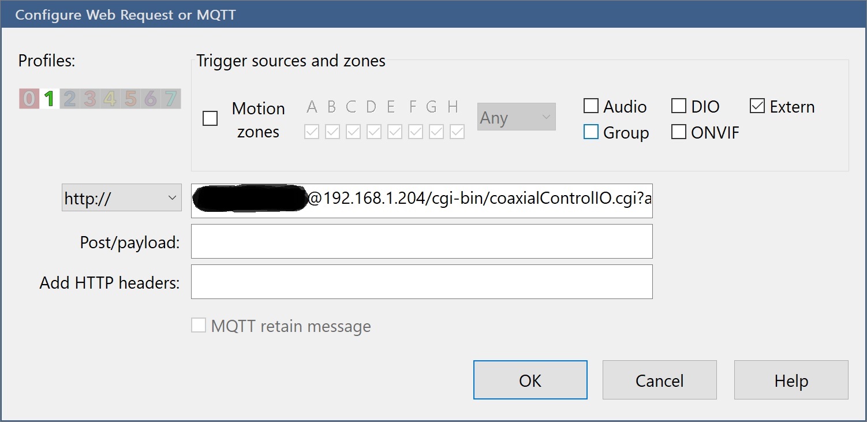Select profile 6 icon
This screenshot has width=867, height=422.
151,99
